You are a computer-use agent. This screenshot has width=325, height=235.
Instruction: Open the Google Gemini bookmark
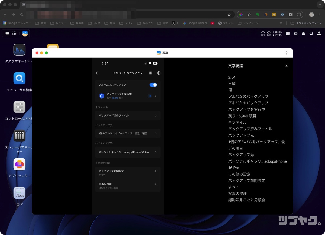click(195, 23)
